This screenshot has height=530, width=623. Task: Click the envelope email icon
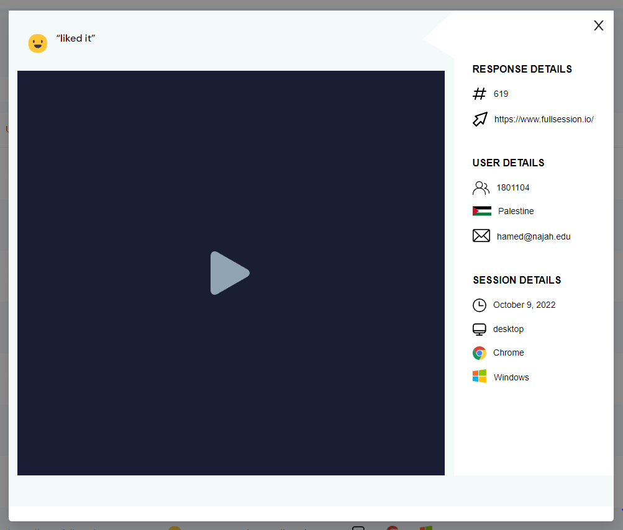[481, 236]
